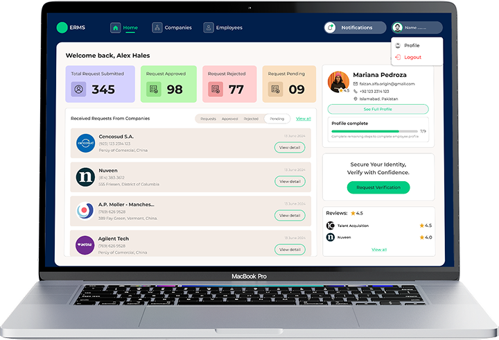Click the Request Rejected card icon
499x340 pixels.
click(215, 89)
